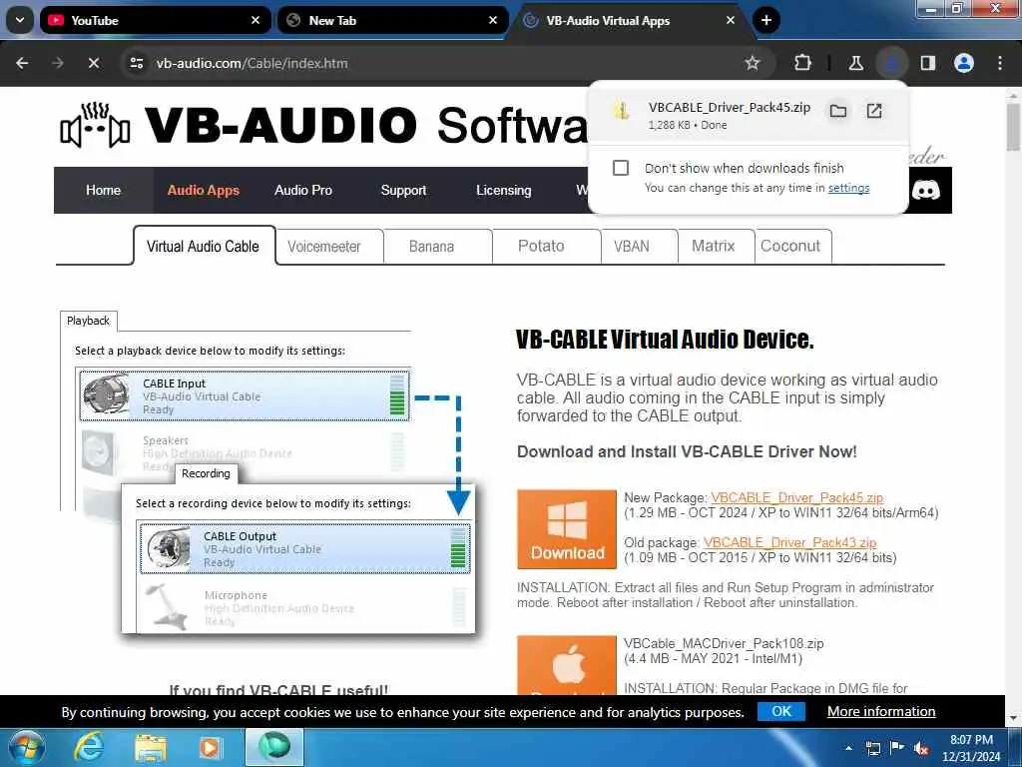Show VBCABLE_Driver_Pack45.zip in folder
The image size is (1022, 767).
pos(838,111)
